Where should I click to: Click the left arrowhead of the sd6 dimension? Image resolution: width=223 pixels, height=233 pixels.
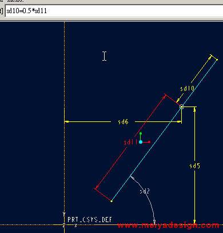pyautogui.click(x=66, y=121)
